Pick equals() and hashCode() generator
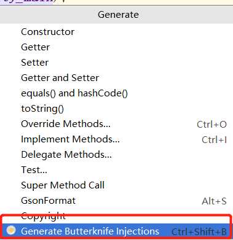The width and height of the screenshot is (233, 240). click(116, 93)
